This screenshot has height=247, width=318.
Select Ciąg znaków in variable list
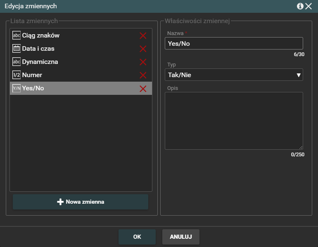click(40, 35)
